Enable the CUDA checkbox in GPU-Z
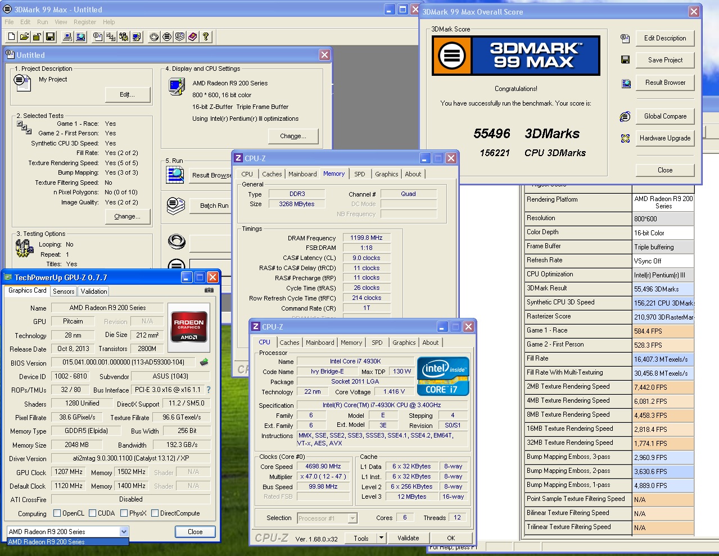719x556 pixels. pos(92,513)
